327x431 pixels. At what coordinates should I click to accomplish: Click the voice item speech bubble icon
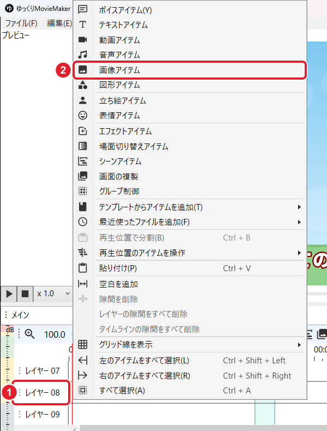83,9
